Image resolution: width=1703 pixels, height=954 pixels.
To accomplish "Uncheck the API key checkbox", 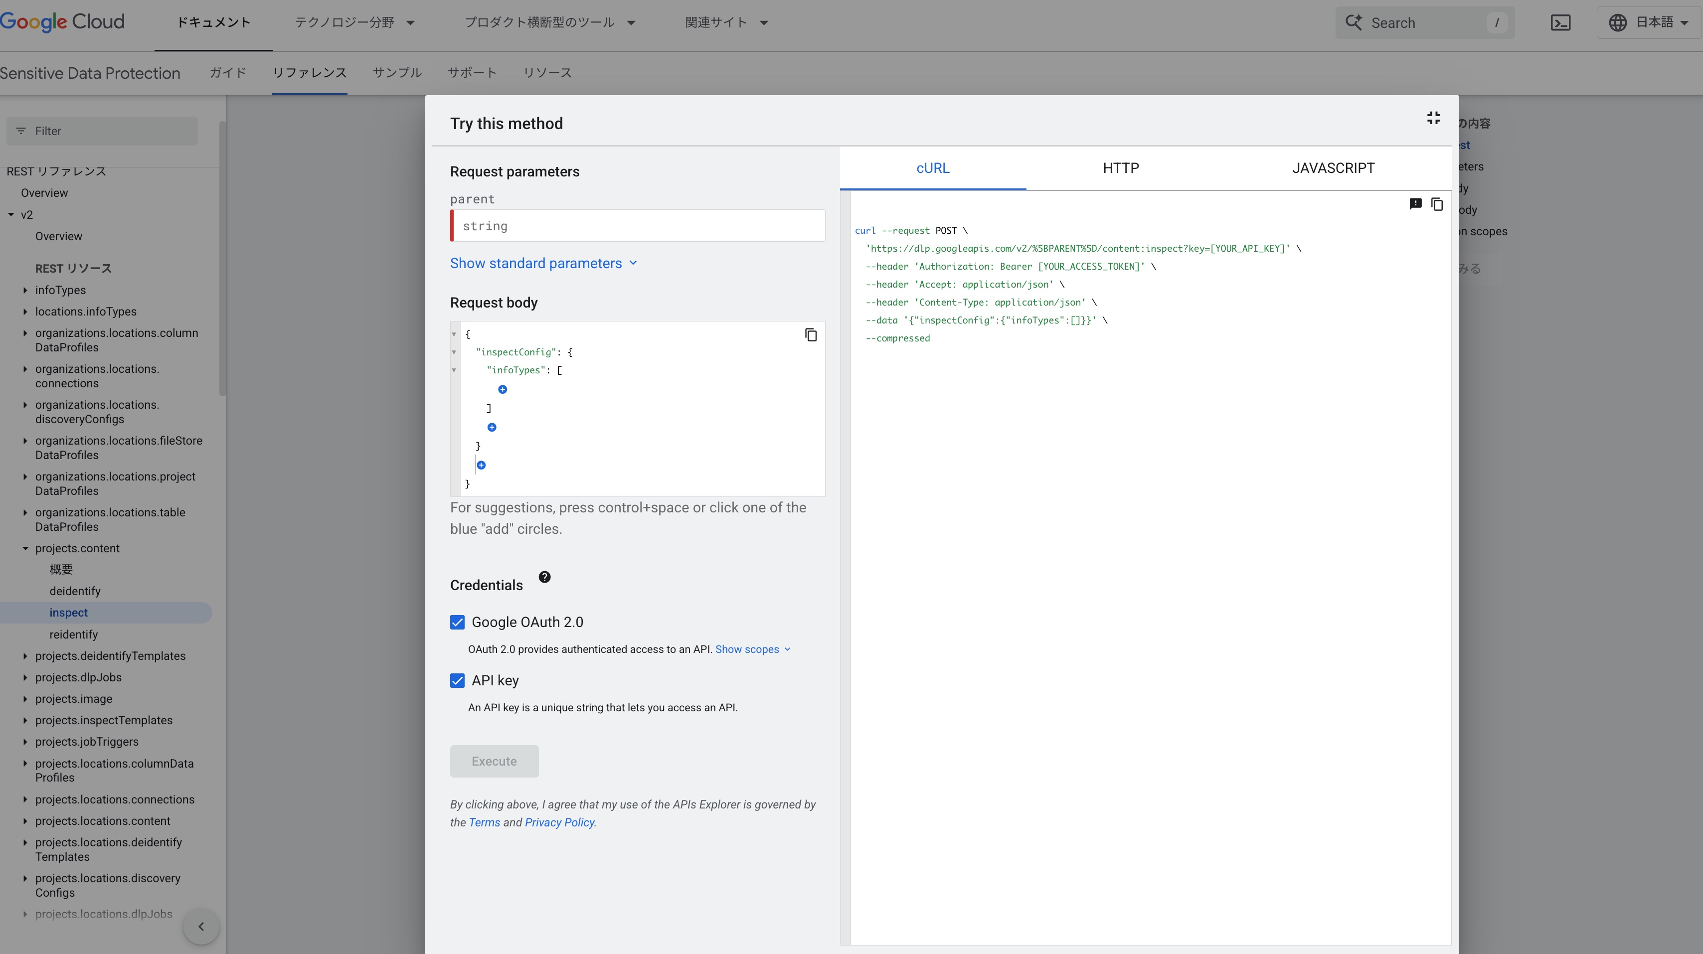I will point(458,680).
